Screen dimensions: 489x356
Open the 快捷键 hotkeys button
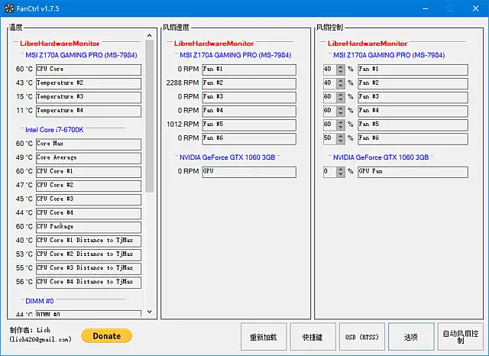click(x=313, y=336)
